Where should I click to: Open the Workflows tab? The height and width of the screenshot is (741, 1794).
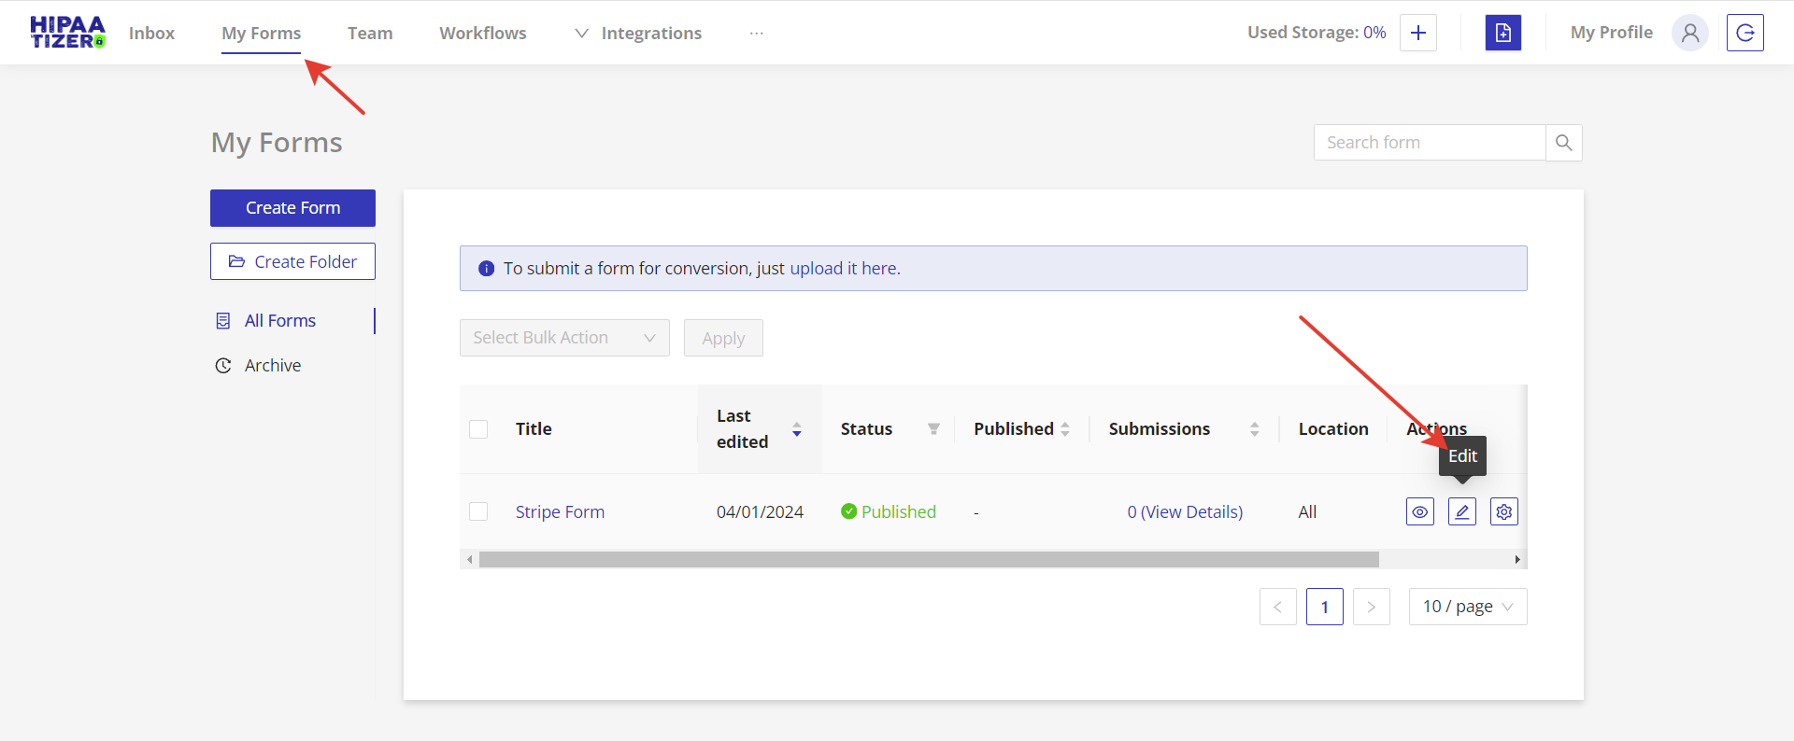[x=482, y=33]
